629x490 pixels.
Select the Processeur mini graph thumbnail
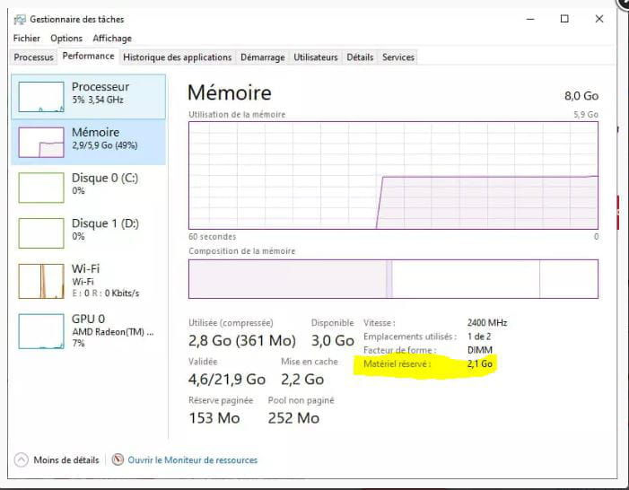click(41, 97)
